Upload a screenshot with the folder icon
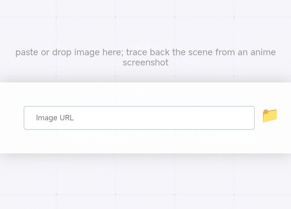 pyautogui.click(x=270, y=116)
